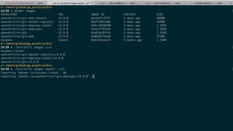Click the IMAGE ID column header
This screenshot has height=131, width=233.
click(x=98, y=15)
